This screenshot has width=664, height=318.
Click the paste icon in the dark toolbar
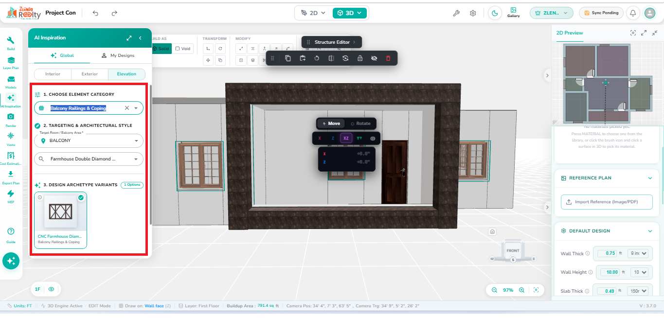303,58
